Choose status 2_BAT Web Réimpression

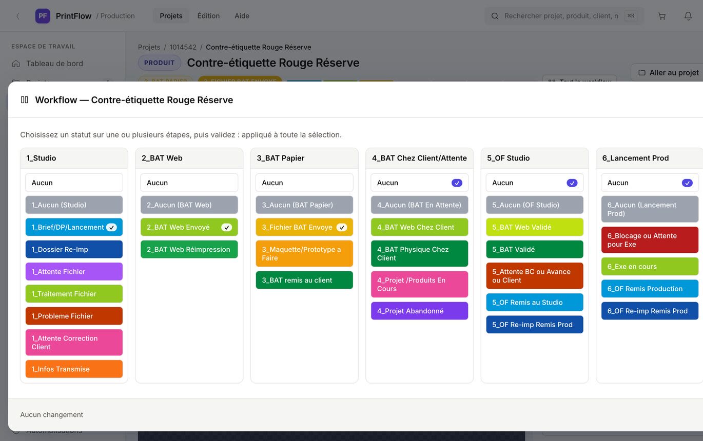coord(189,249)
